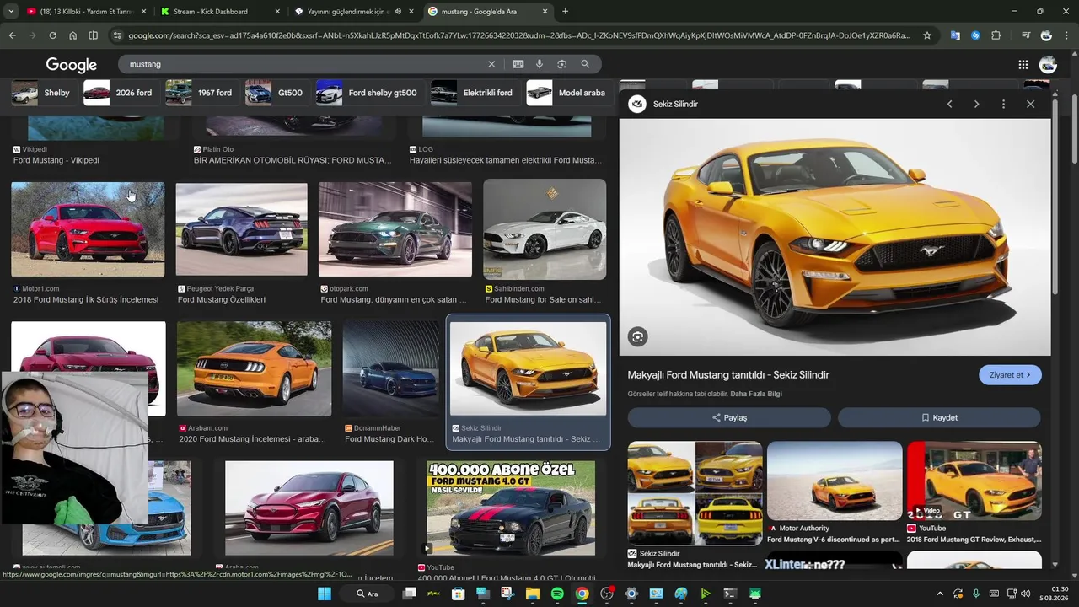1079x607 pixels.
Task: Close the image preview panel
Action: coord(1030,105)
